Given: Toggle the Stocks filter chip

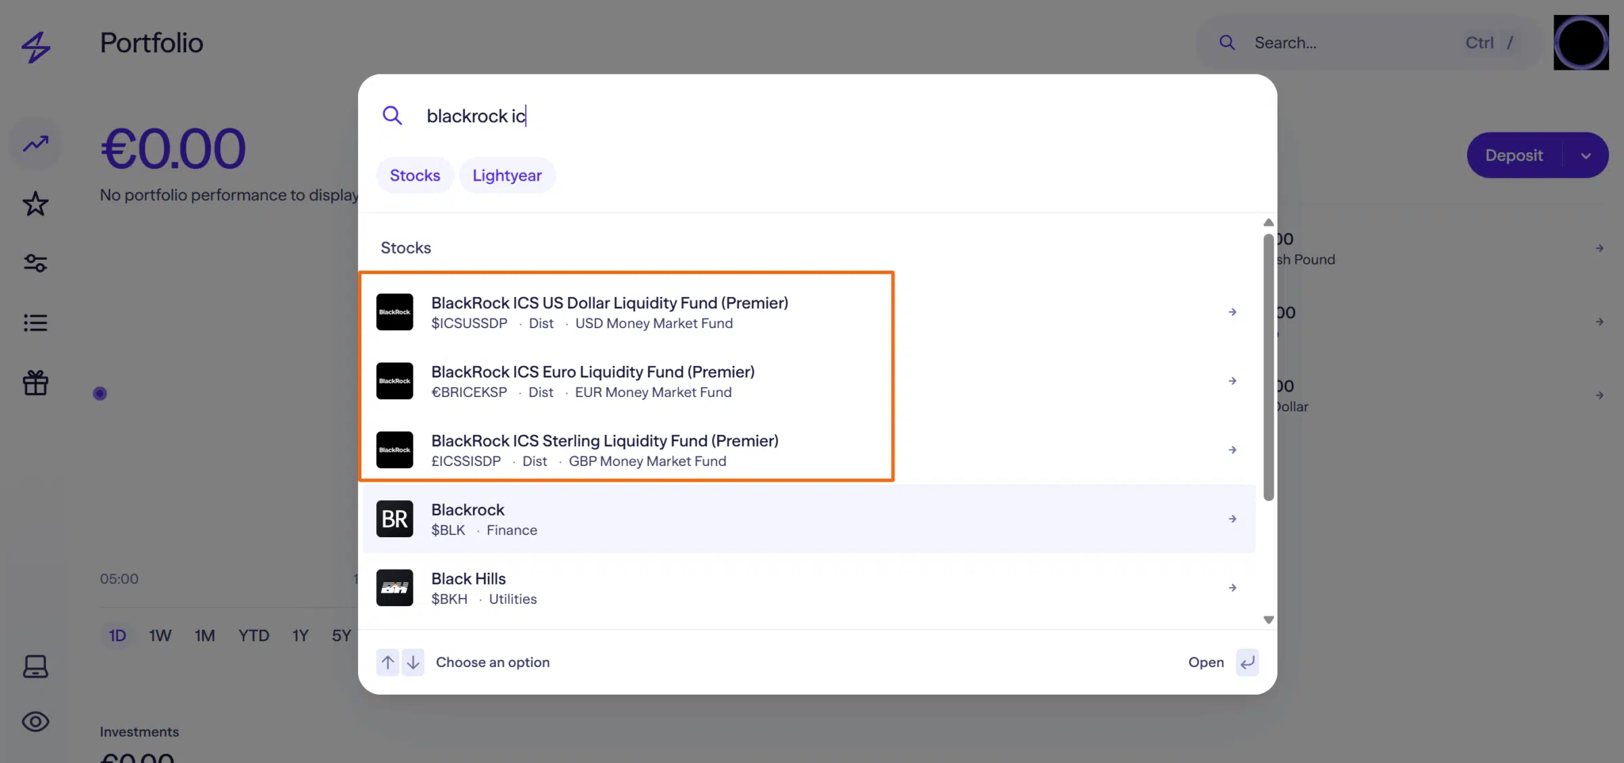Looking at the screenshot, I should [415, 175].
